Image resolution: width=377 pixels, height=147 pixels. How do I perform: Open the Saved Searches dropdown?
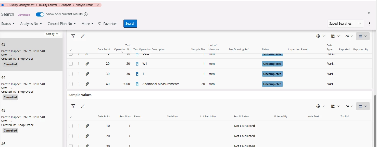coord(345,24)
